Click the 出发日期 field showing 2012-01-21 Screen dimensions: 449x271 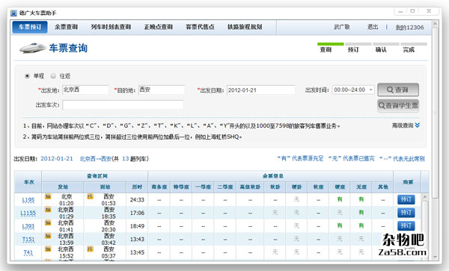261,90
